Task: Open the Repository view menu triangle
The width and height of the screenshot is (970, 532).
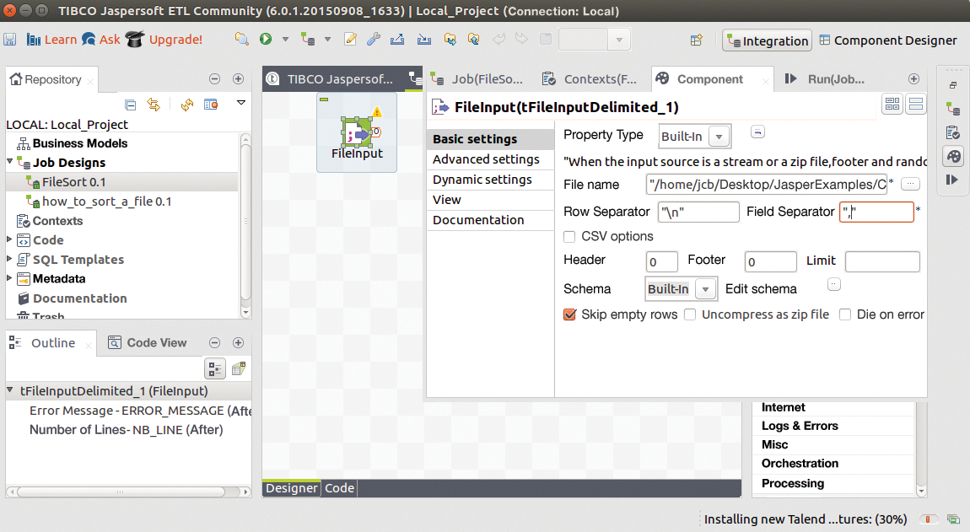Action: (x=241, y=103)
